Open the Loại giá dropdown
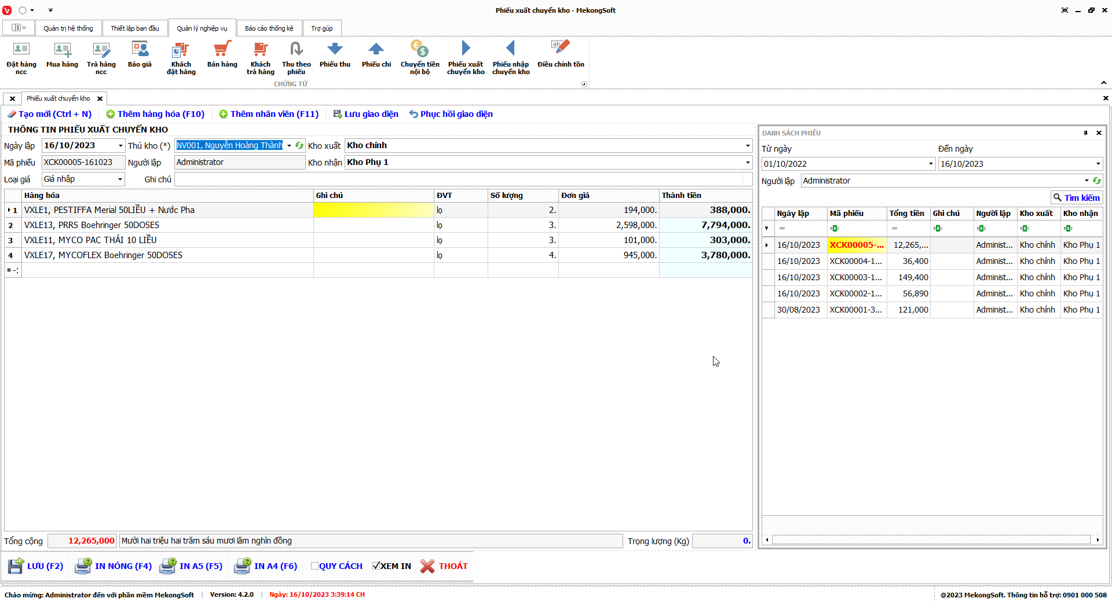The width and height of the screenshot is (1112, 602). click(x=120, y=179)
